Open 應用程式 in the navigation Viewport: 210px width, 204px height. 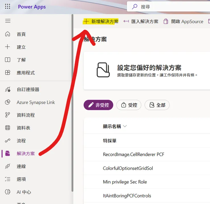(x=26, y=73)
